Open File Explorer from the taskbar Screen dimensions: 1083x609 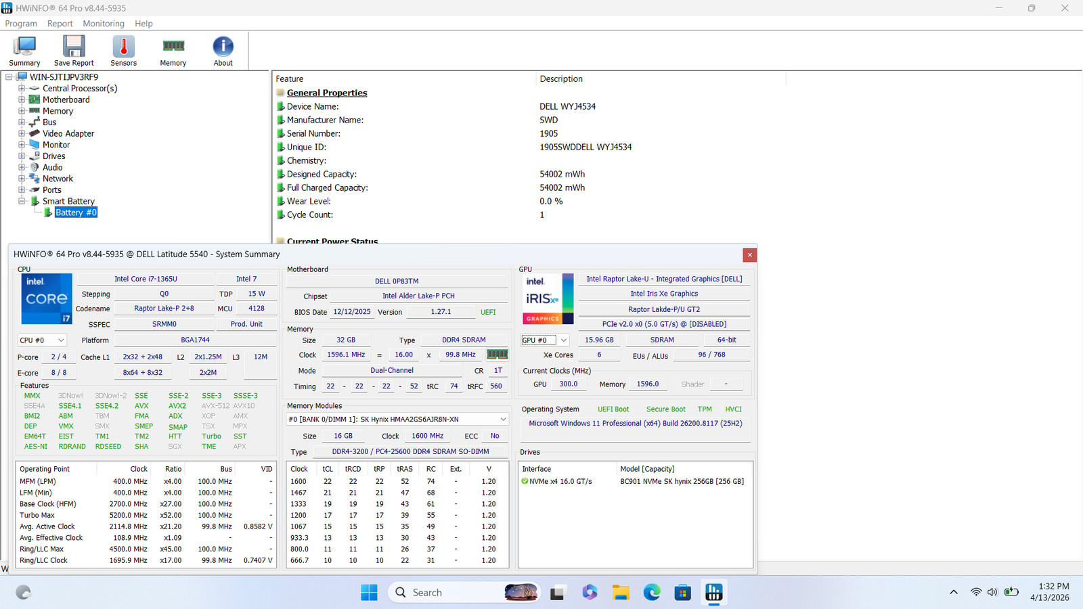coord(621,593)
